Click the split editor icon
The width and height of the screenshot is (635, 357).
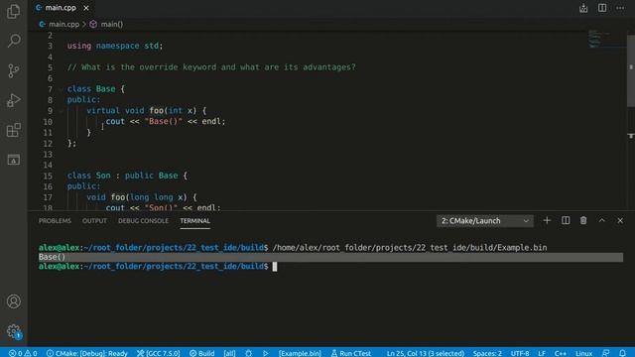602,8
